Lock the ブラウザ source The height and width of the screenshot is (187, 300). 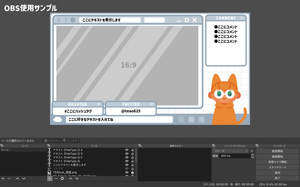[x=132, y=169]
